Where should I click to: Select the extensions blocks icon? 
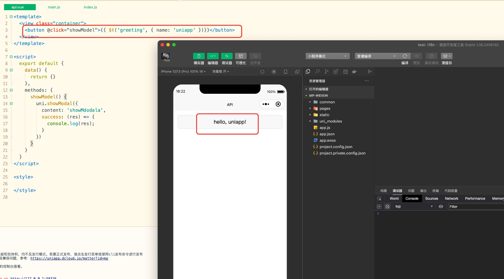(x=336, y=71)
